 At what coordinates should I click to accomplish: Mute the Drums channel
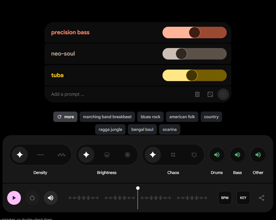[217, 155]
